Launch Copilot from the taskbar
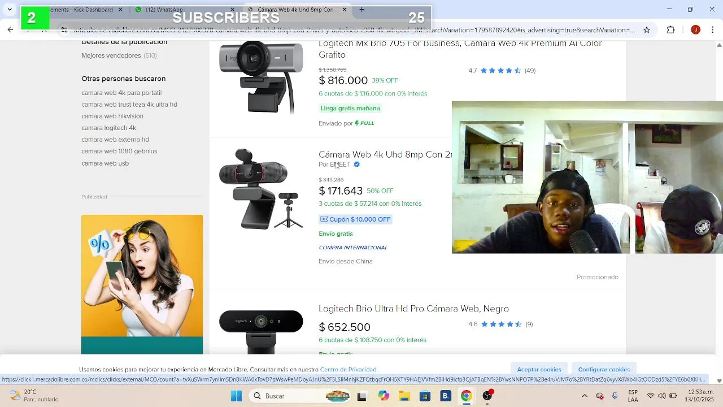Viewport: 723px width, 407px height. pos(384,396)
